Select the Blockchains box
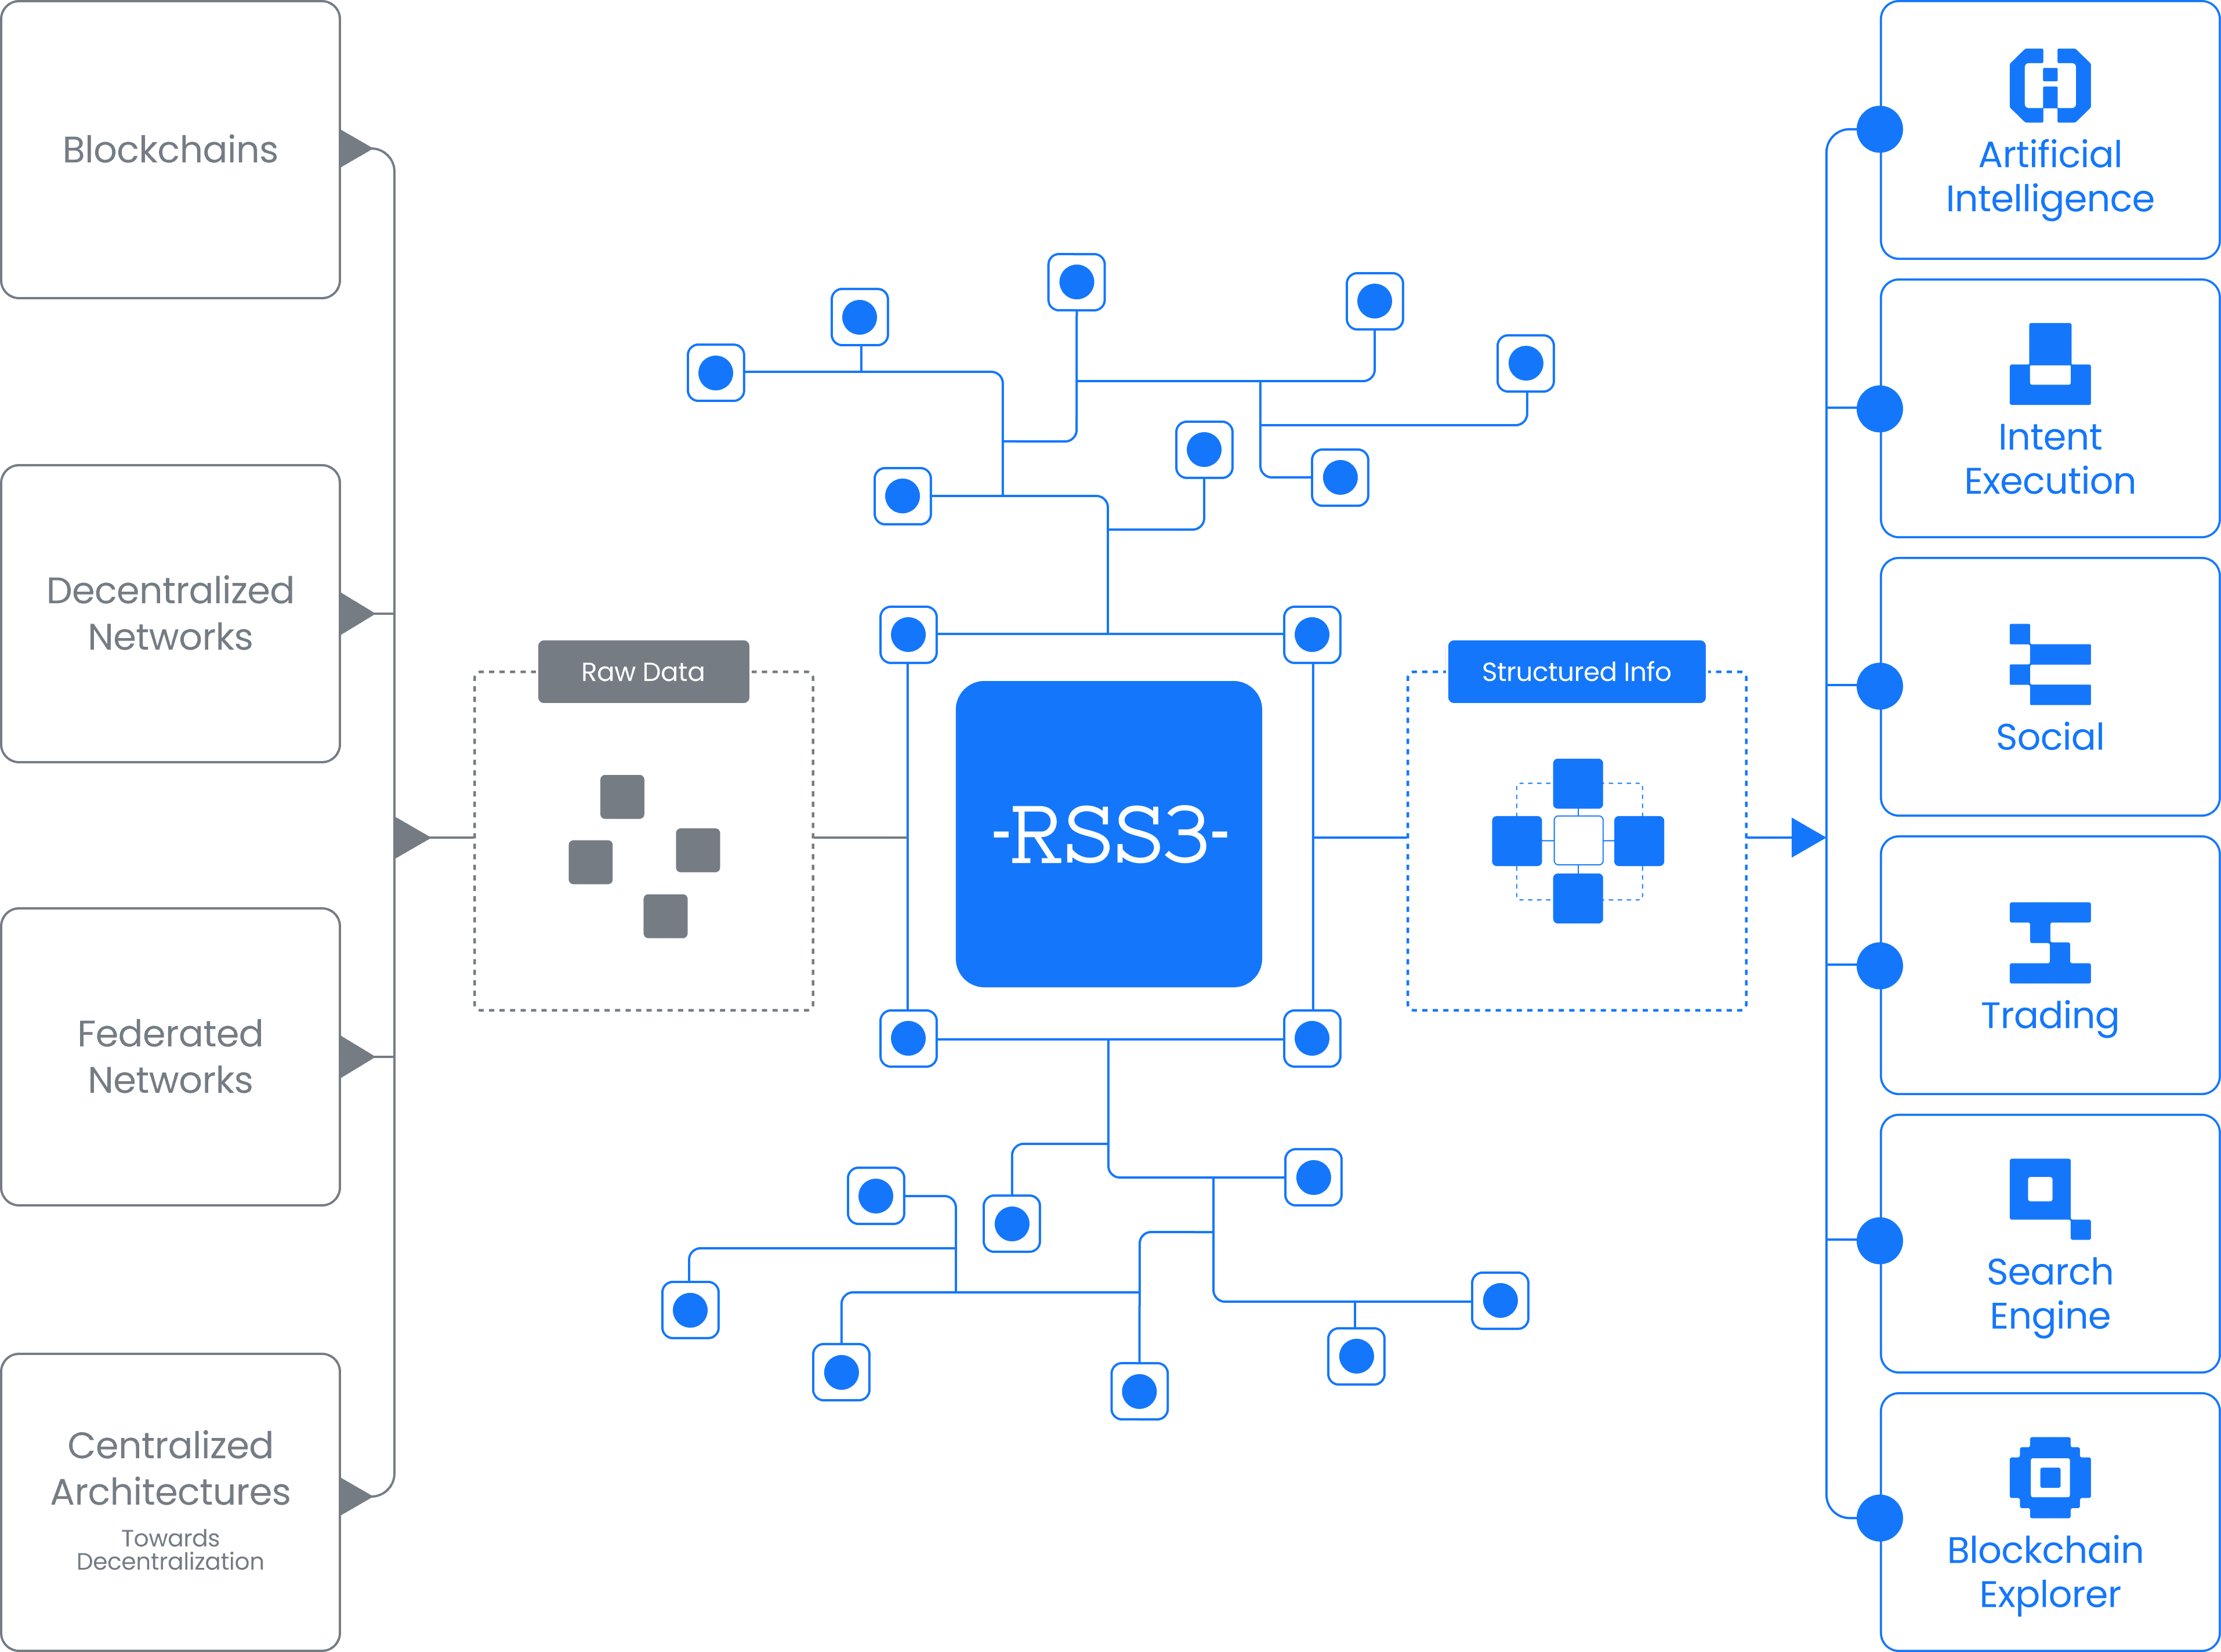The width and height of the screenshot is (2221, 1652). point(171,149)
